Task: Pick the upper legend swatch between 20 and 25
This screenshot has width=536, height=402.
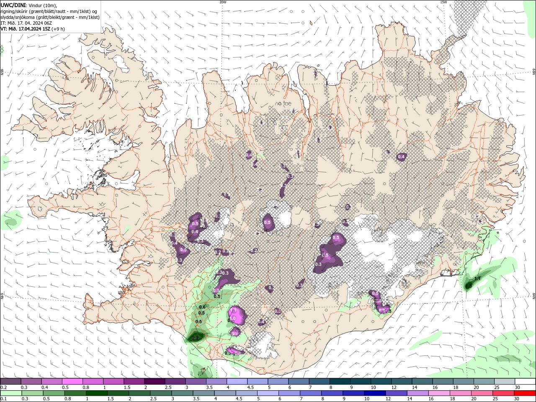Action: [484, 381]
